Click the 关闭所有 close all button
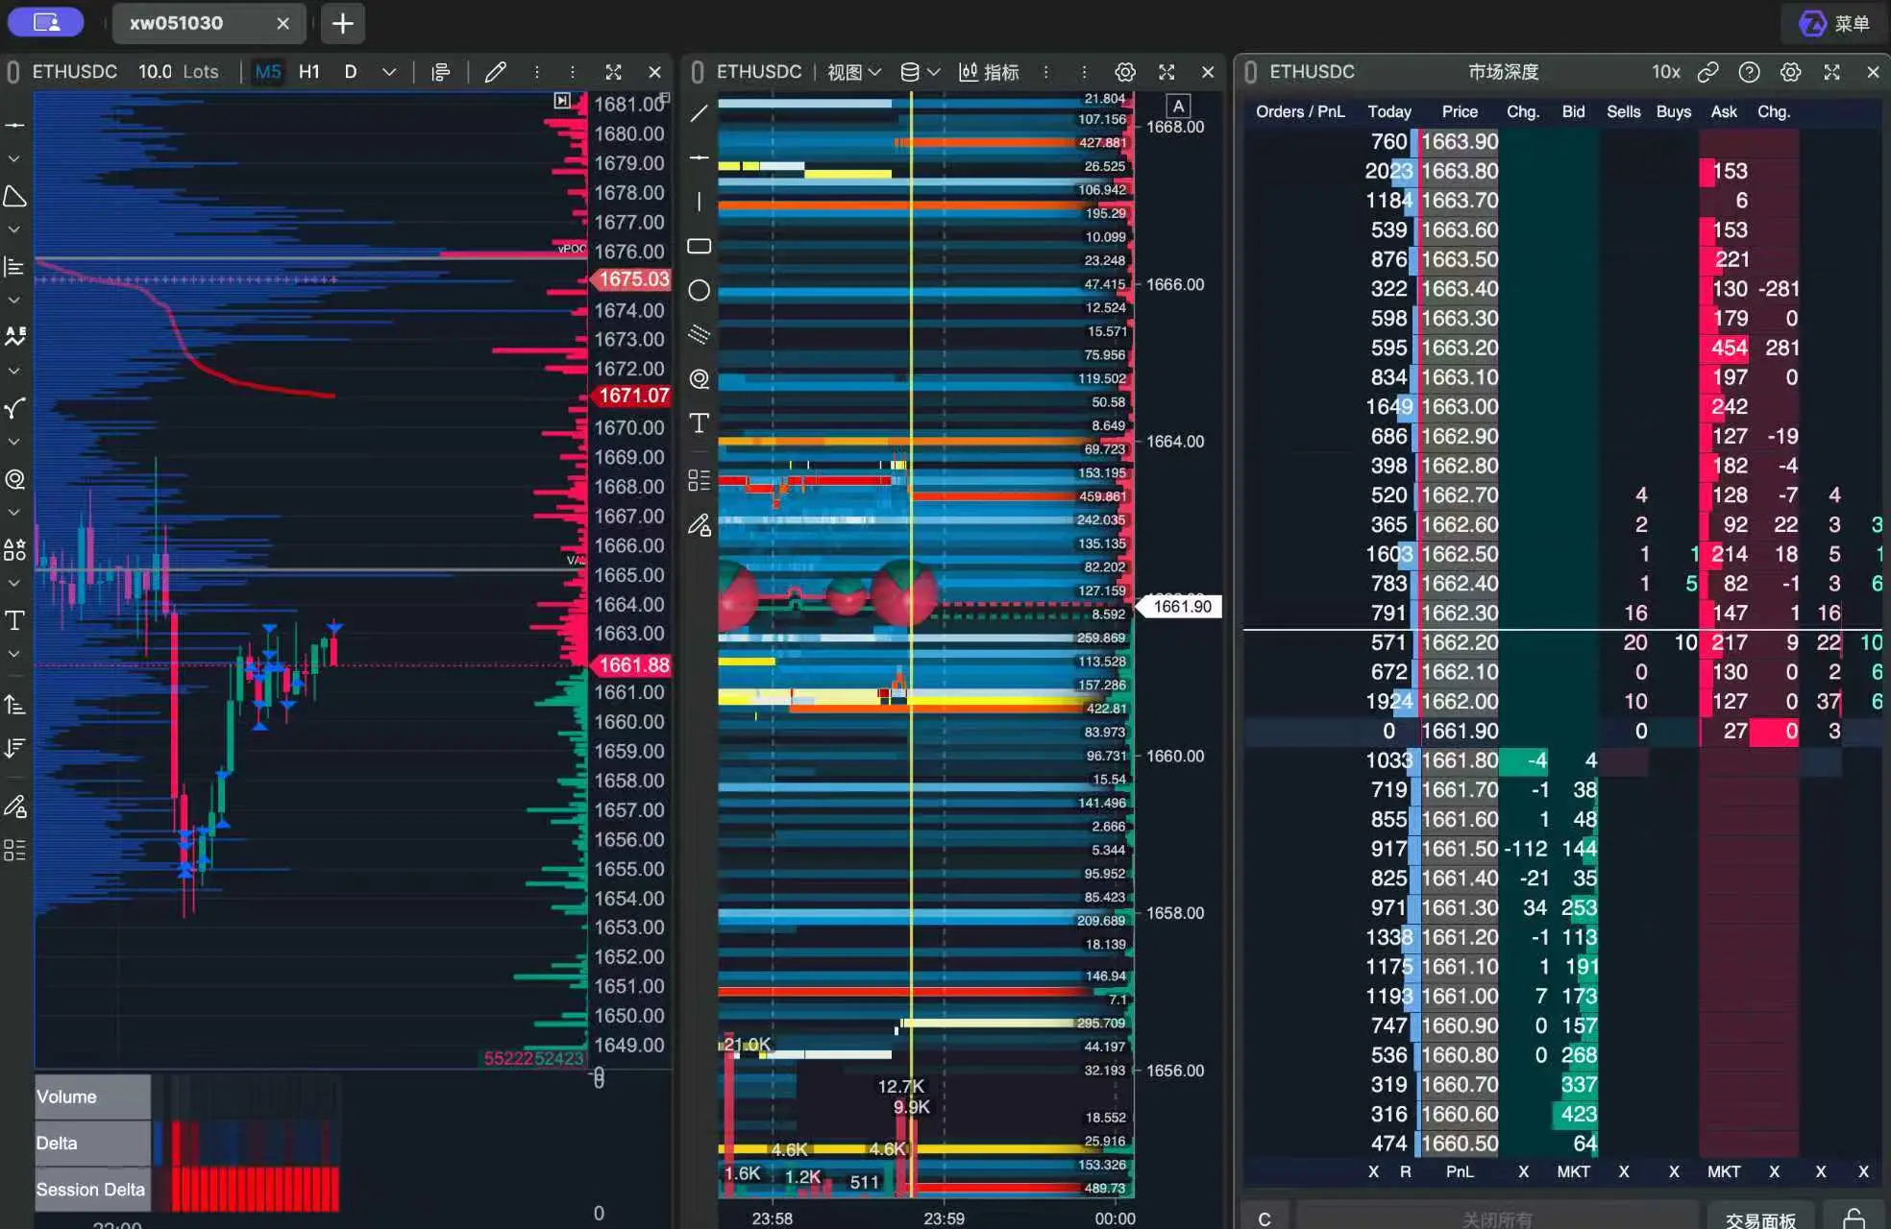Image resolution: width=1891 pixels, height=1229 pixels. click(1496, 1218)
